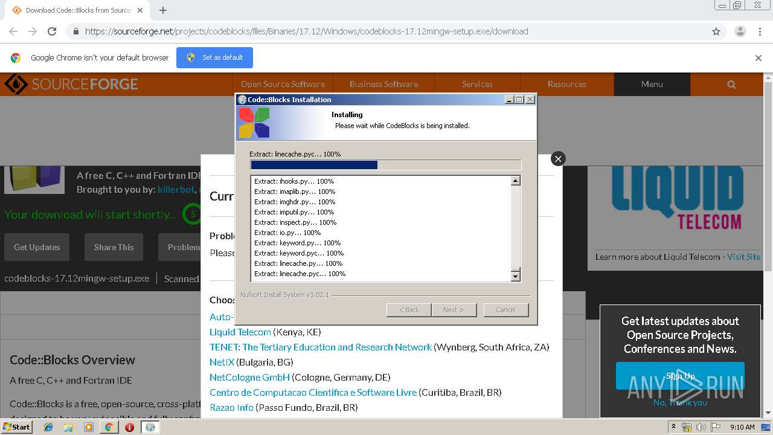
Task: Open a new browser tab
Action: 162,10
